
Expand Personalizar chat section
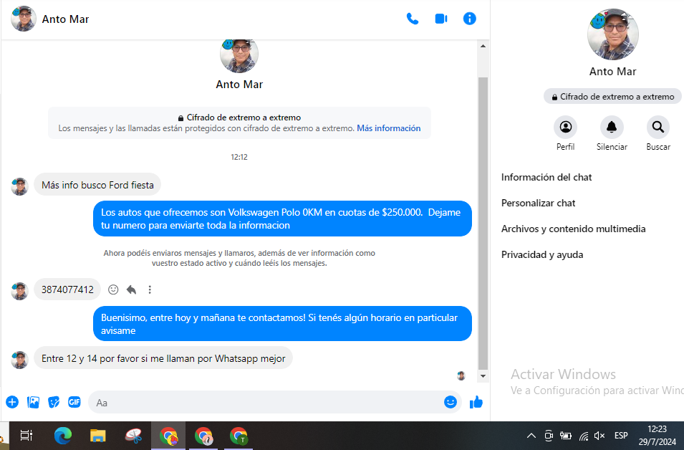tap(539, 203)
